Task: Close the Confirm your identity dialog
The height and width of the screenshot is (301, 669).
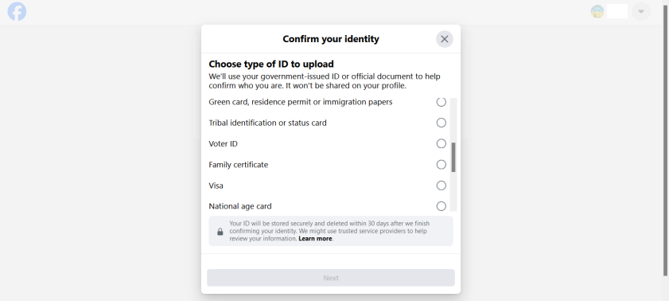Action: click(445, 39)
